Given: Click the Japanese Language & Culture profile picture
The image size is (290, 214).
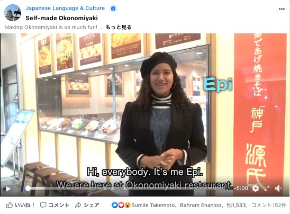Looking at the screenshot, I should coord(13,13).
